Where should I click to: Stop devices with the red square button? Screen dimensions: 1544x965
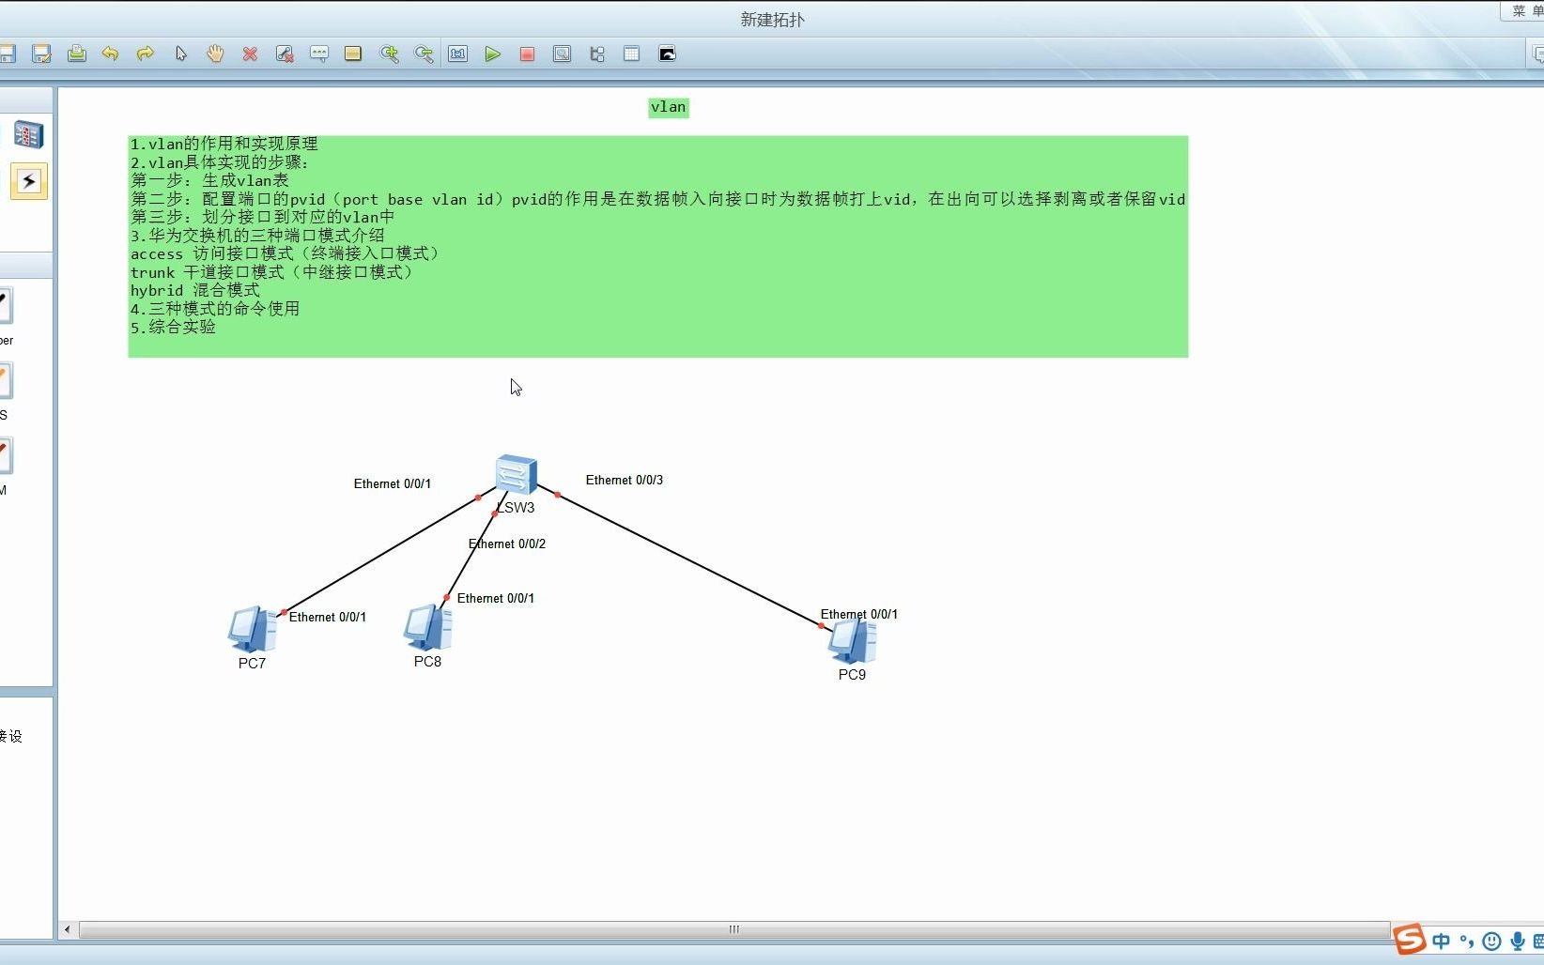tap(527, 54)
